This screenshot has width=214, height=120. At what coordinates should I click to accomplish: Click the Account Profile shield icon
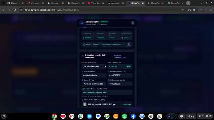tap(82, 23)
